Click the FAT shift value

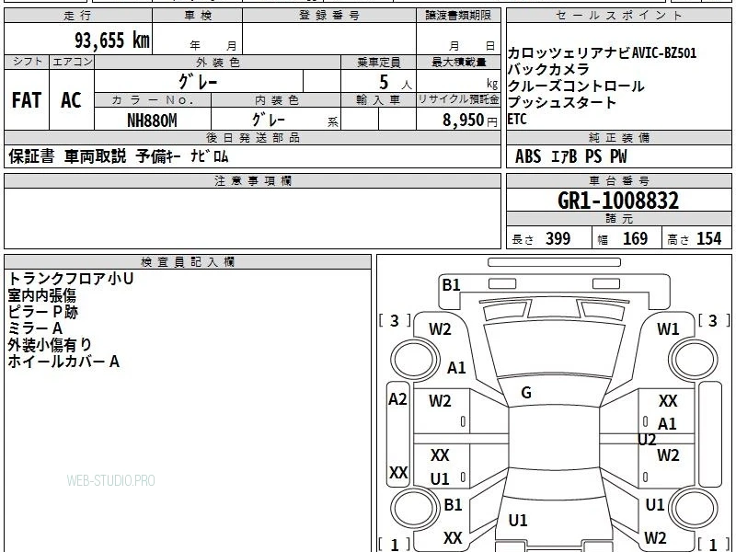click(x=27, y=100)
